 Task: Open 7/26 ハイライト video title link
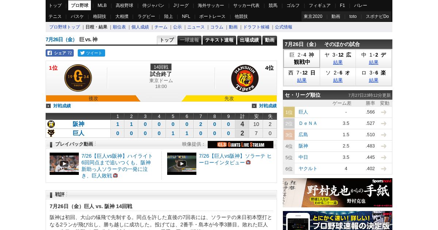pyautogui.click(x=117, y=166)
